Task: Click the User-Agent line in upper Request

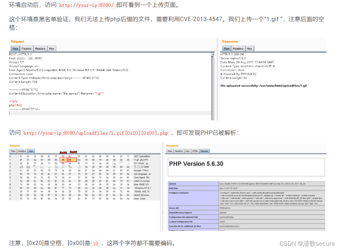Action: (x=69, y=70)
